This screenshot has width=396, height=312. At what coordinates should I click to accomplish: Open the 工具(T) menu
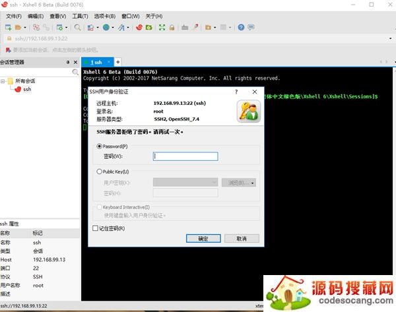tap(80, 16)
